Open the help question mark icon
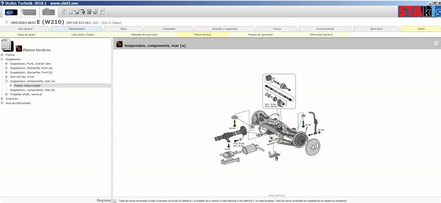441x203 pixels. [x=101, y=12]
